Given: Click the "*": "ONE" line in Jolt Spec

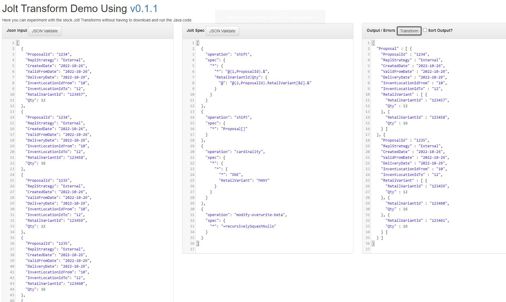Looking at the screenshot, I should click(231, 175).
